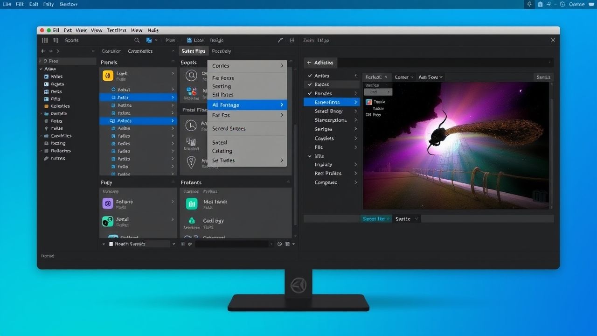Select the pencil tool icon in the toolbar

point(280,41)
